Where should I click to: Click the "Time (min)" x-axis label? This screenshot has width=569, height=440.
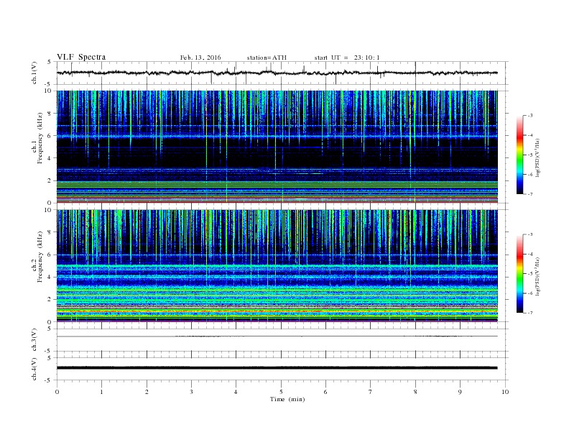click(x=287, y=399)
